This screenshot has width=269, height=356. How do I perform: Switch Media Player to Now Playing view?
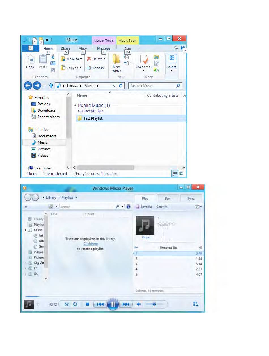tap(195, 304)
